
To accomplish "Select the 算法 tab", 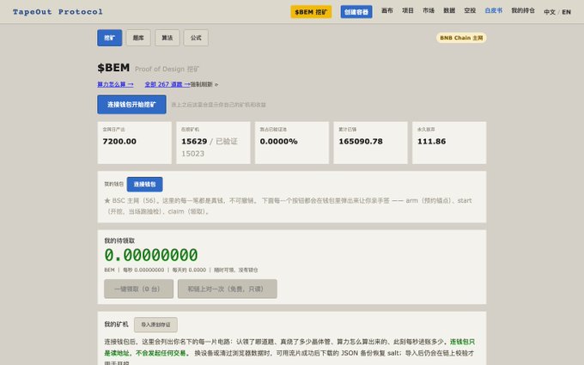I will pos(167,38).
